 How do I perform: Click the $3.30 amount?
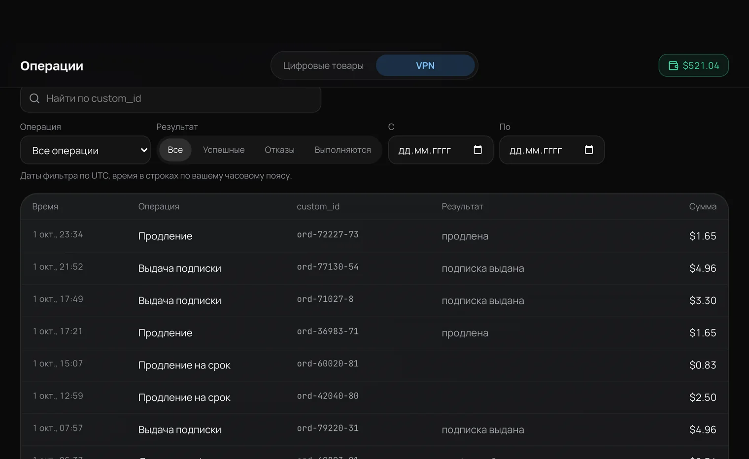703,300
